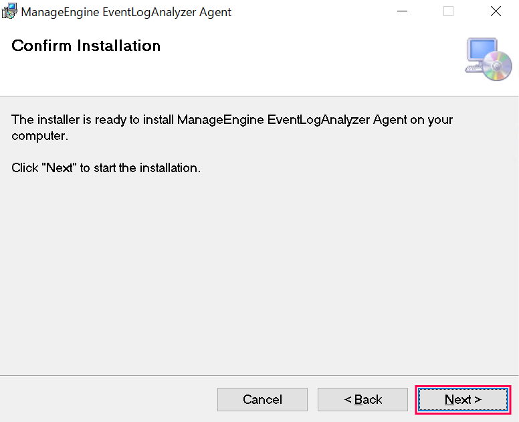Click empty title bar space before minimize button
The width and height of the screenshot is (519, 422).
(314, 11)
